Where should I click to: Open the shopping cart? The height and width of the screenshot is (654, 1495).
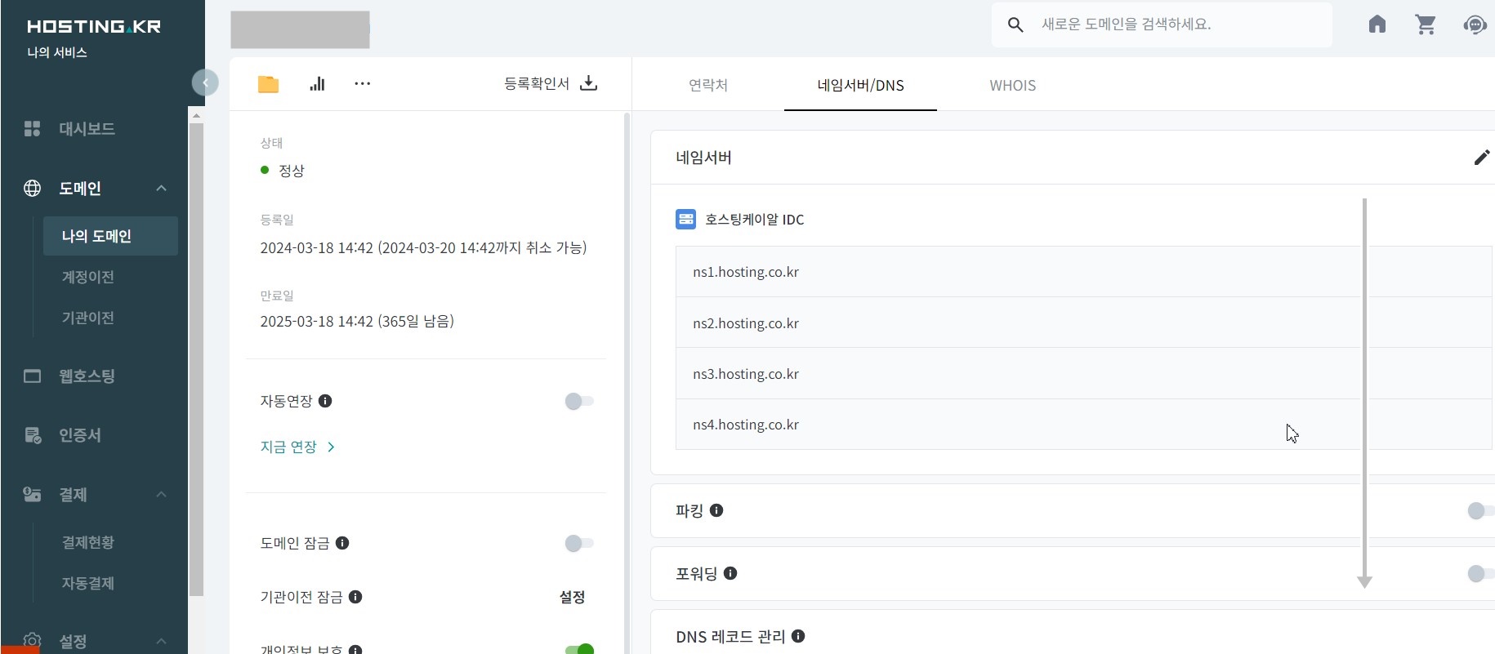1426,24
